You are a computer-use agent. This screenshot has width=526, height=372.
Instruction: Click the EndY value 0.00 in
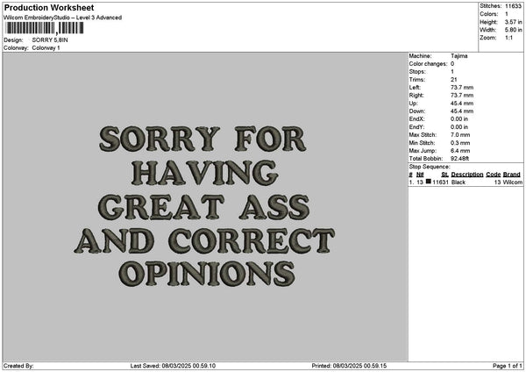pyautogui.click(x=459, y=127)
